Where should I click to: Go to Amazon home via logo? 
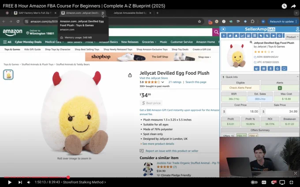[x=12, y=32]
